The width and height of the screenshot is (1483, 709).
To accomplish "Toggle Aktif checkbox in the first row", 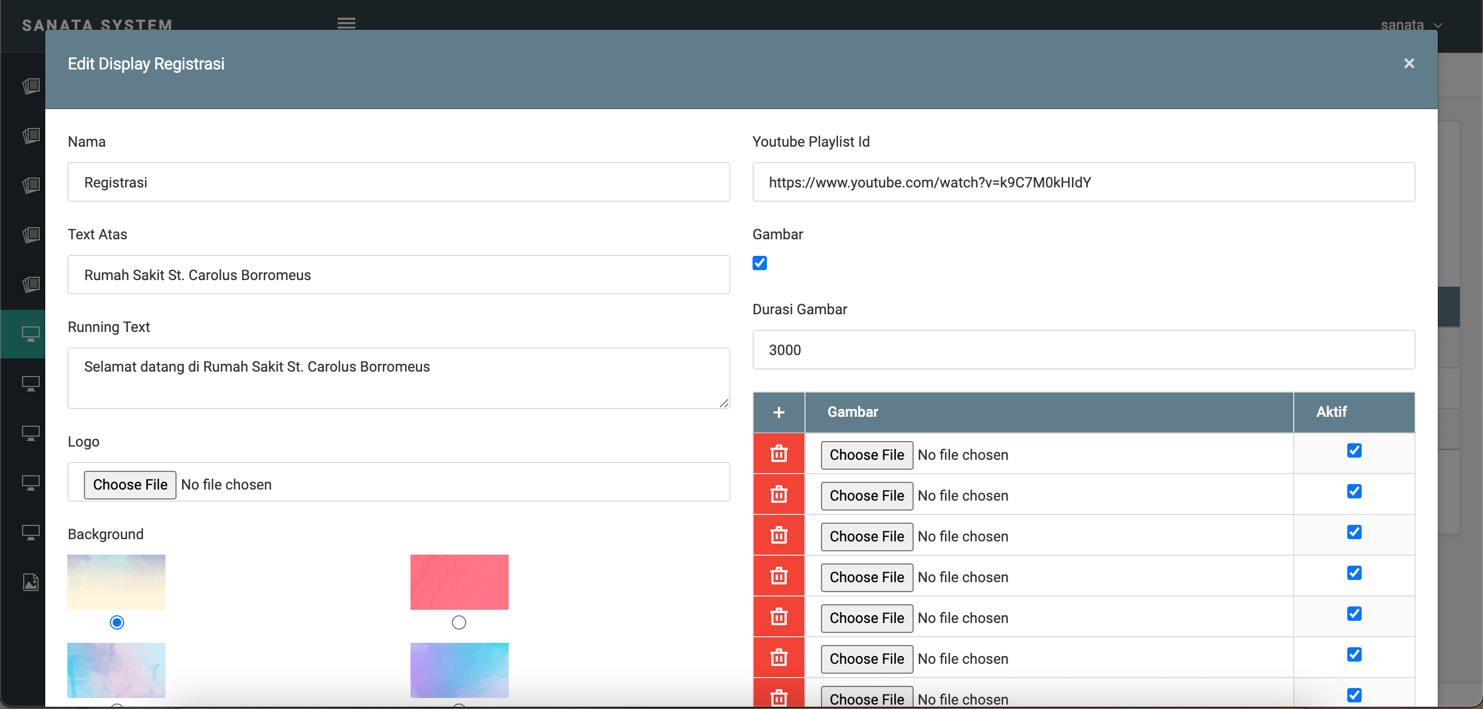I will 1354,450.
